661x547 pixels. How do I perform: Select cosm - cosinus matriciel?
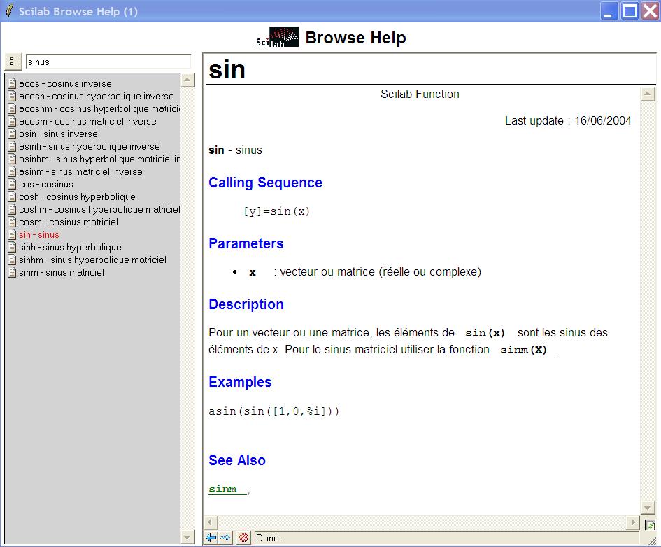(69, 222)
